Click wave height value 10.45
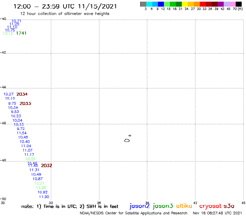 coord(23,137)
